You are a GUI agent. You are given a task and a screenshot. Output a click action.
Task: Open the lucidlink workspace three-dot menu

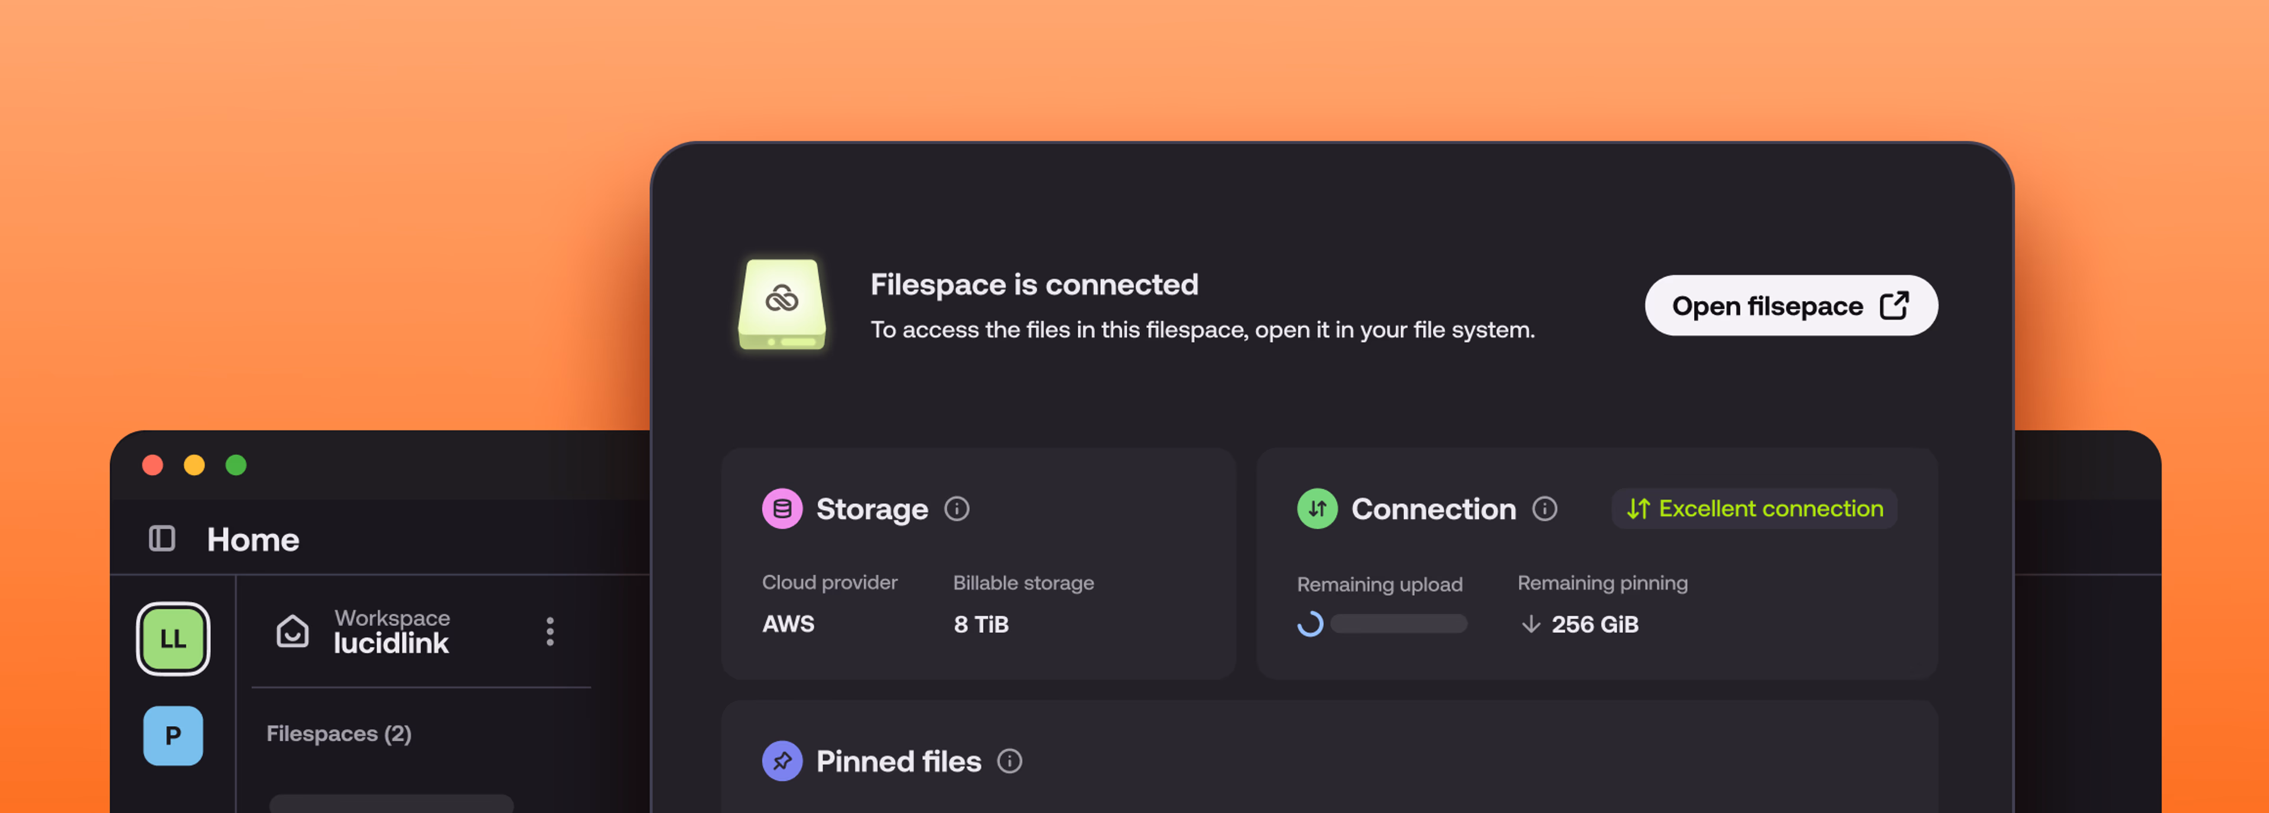click(550, 631)
